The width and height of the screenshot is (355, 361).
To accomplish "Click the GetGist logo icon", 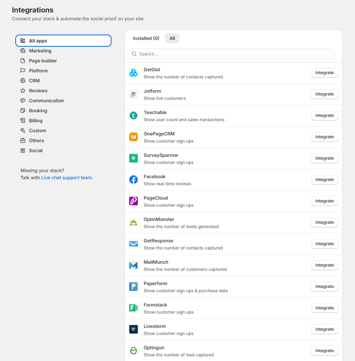I will pos(133,73).
